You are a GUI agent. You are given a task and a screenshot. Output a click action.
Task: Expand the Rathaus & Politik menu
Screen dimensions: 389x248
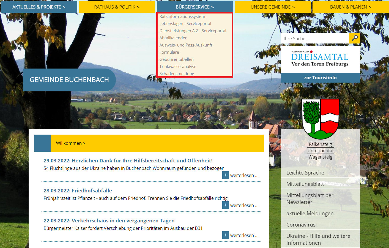pyautogui.click(x=117, y=7)
